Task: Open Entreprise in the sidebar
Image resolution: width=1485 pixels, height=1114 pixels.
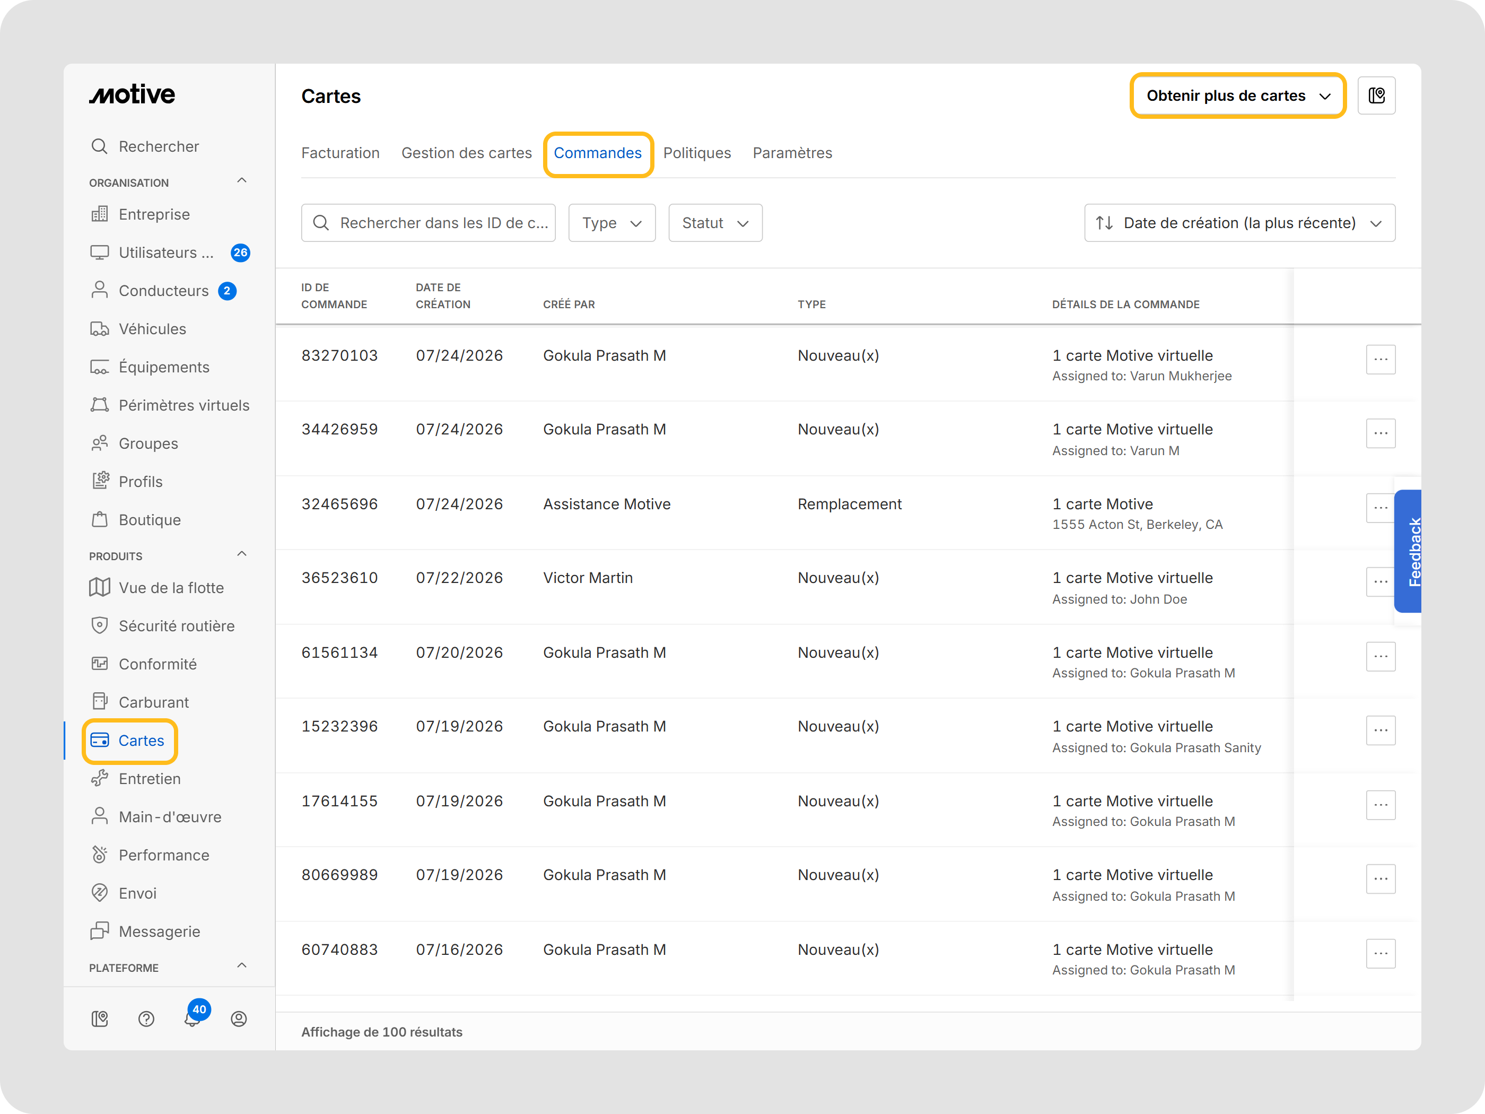Action: click(141, 214)
